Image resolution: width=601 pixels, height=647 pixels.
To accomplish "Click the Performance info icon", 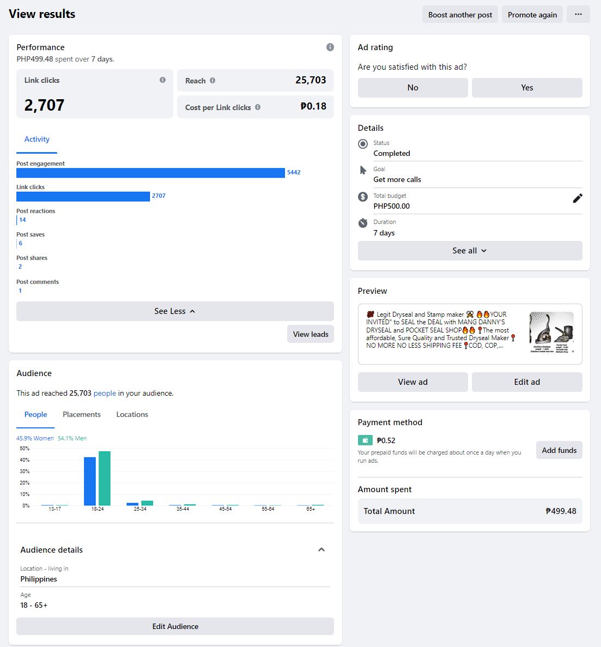I will coord(330,47).
